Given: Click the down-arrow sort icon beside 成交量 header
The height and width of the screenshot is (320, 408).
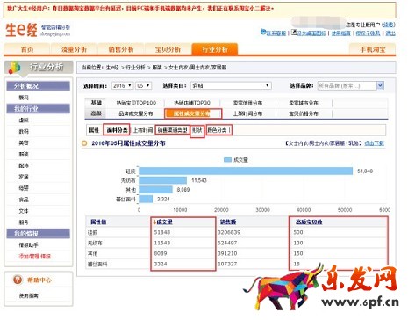Looking at the screenshot, I should (154, 222).
